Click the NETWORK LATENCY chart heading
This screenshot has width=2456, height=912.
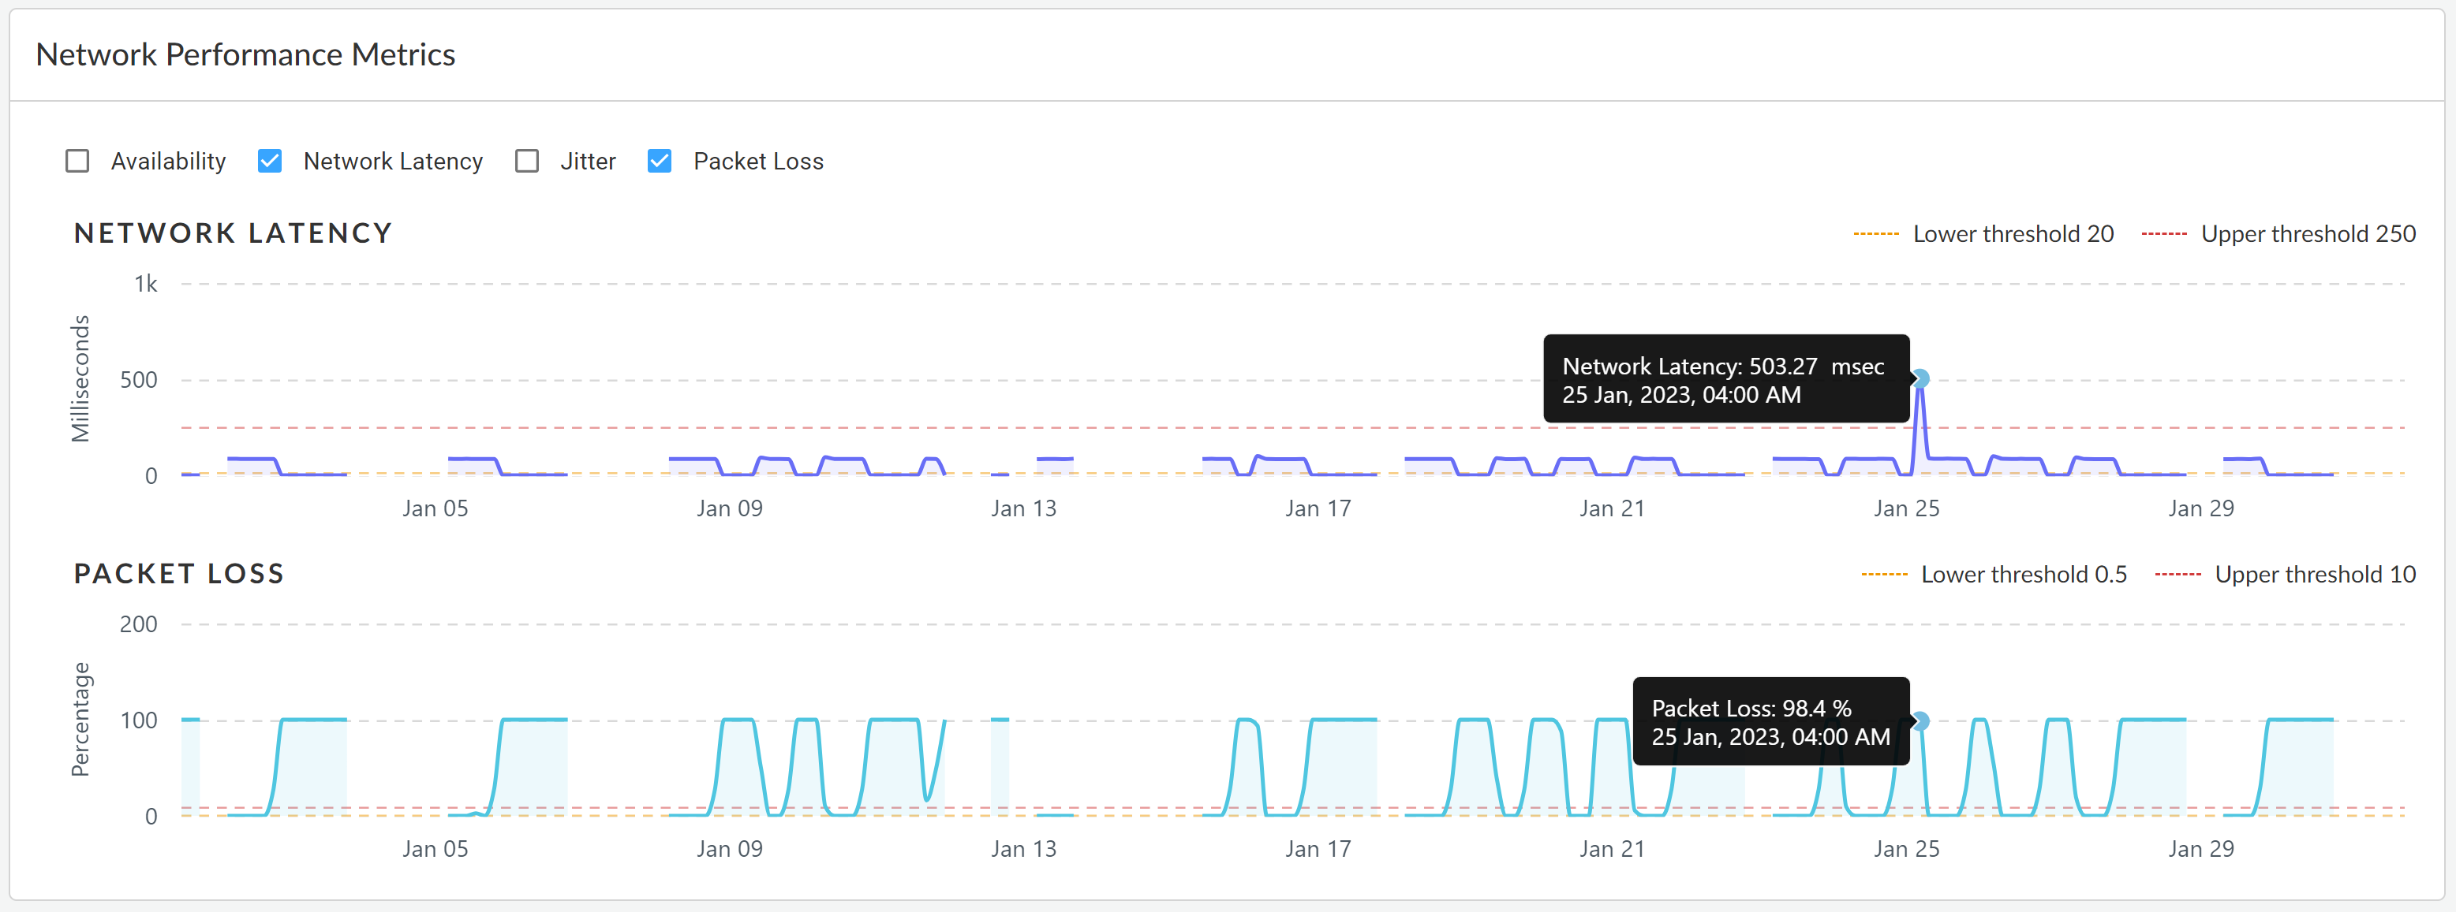click(x=233, y=233)
